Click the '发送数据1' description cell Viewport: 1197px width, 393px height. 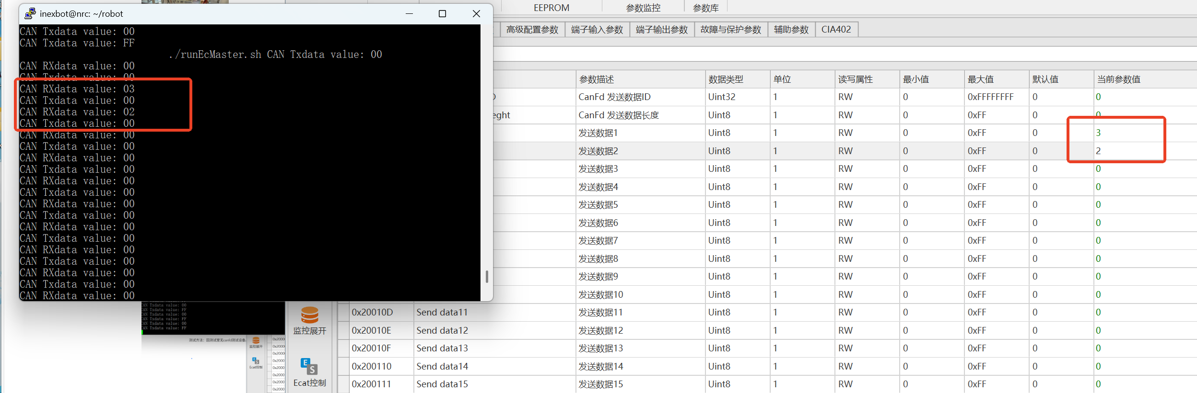(x=641, y=133)
